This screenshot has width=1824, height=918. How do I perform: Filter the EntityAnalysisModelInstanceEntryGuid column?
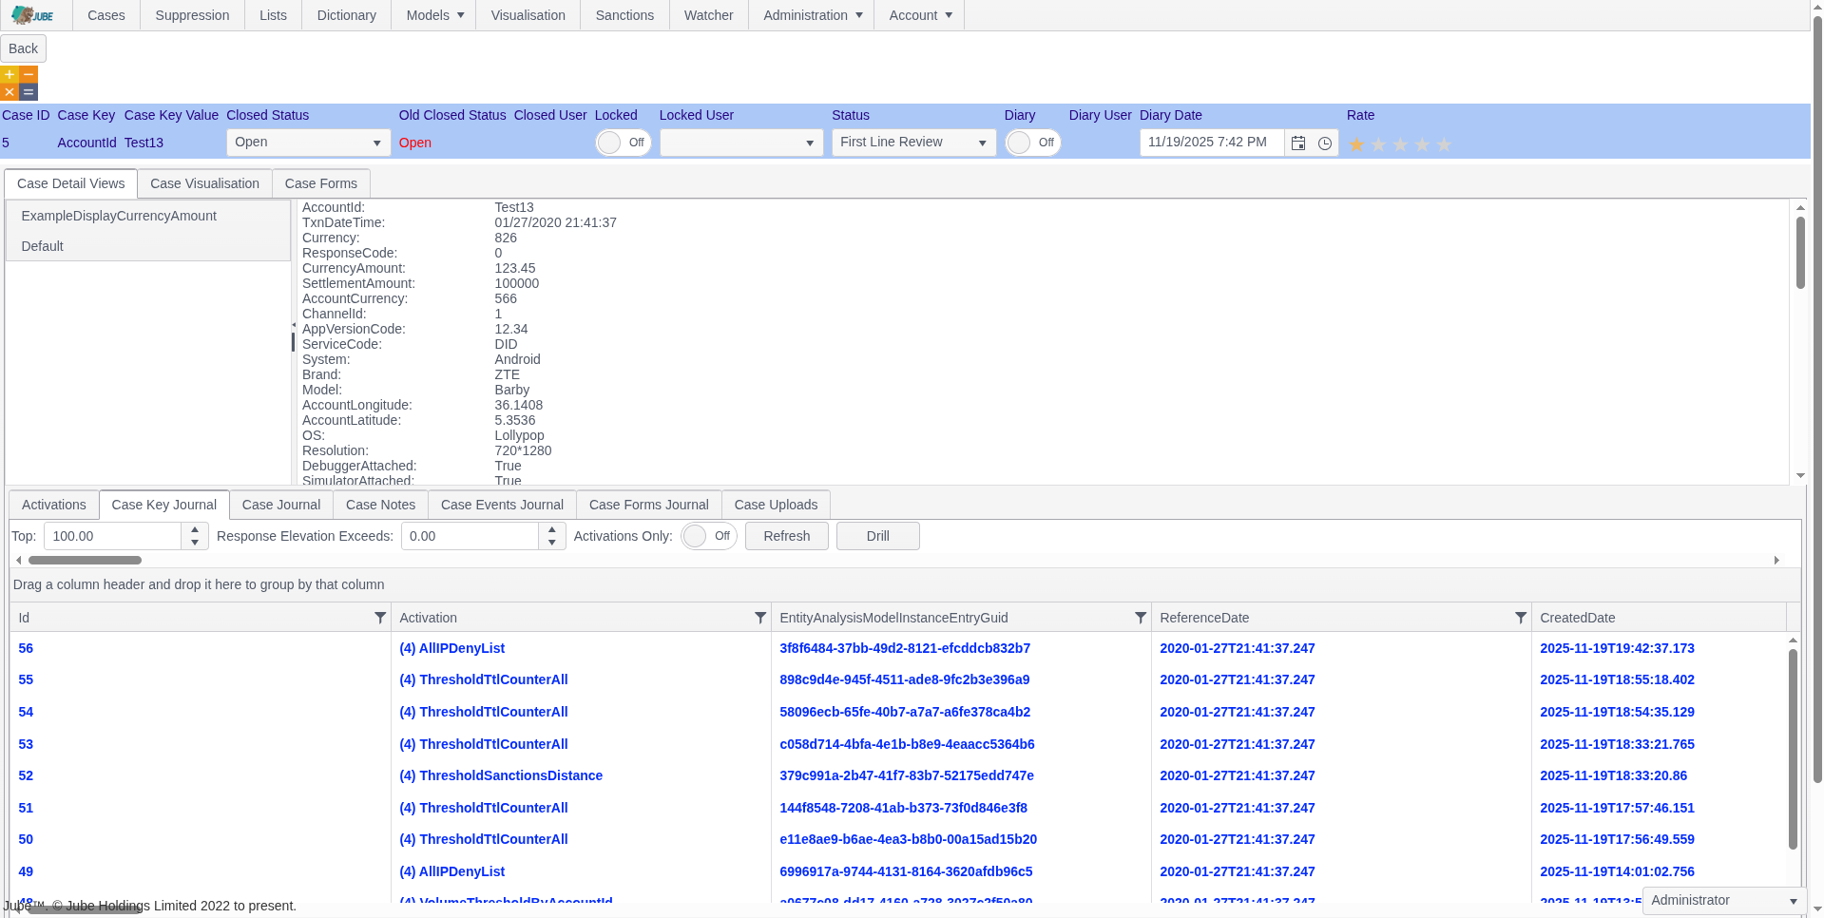(1141, 618)
